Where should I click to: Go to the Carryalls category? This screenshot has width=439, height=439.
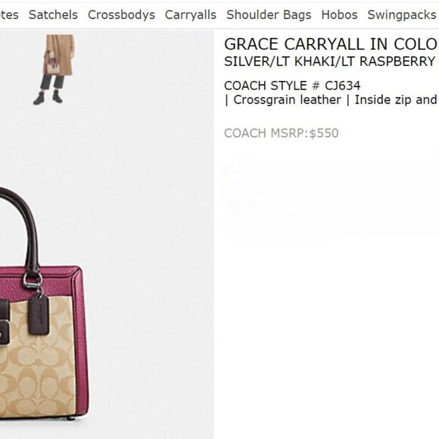pyautogui.click(x=191, y=15)
